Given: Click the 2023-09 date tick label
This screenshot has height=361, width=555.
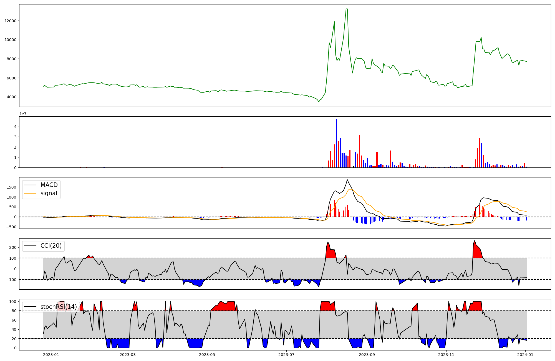Looking at the screenshot, I should (x=367, y=355).
